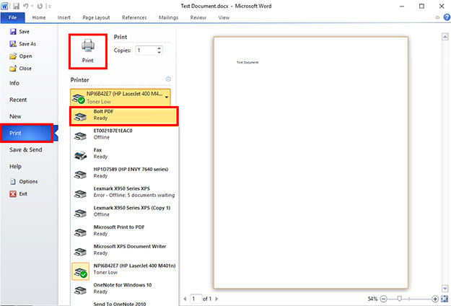
Task: Click the Word application icon in title bar
Action: tap(4, 6)
